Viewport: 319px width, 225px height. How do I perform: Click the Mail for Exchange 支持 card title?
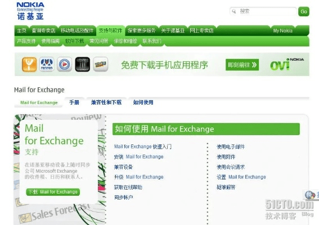[x=54, y=139]
